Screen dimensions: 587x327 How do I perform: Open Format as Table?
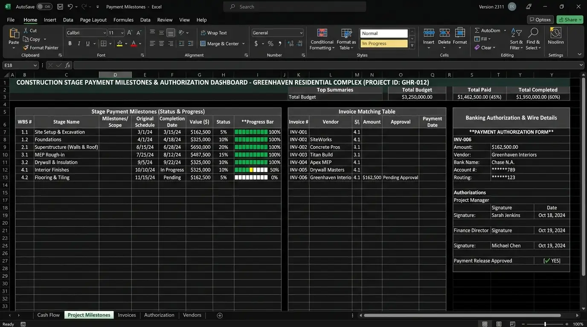(x=346, y=39)
